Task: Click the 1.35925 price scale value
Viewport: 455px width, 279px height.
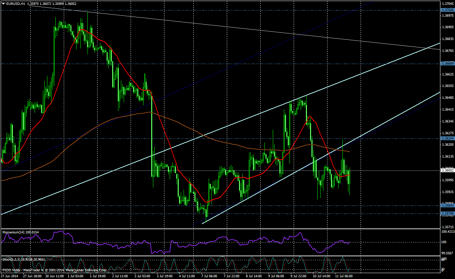Action: [x=447, y=192]
